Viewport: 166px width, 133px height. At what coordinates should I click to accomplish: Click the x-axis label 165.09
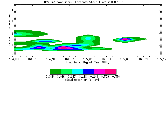(x=143, y=59)
